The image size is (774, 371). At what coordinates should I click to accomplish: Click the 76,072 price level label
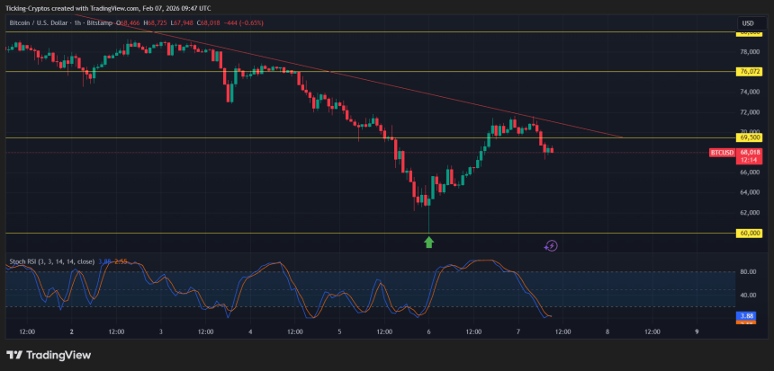point(751,71)
